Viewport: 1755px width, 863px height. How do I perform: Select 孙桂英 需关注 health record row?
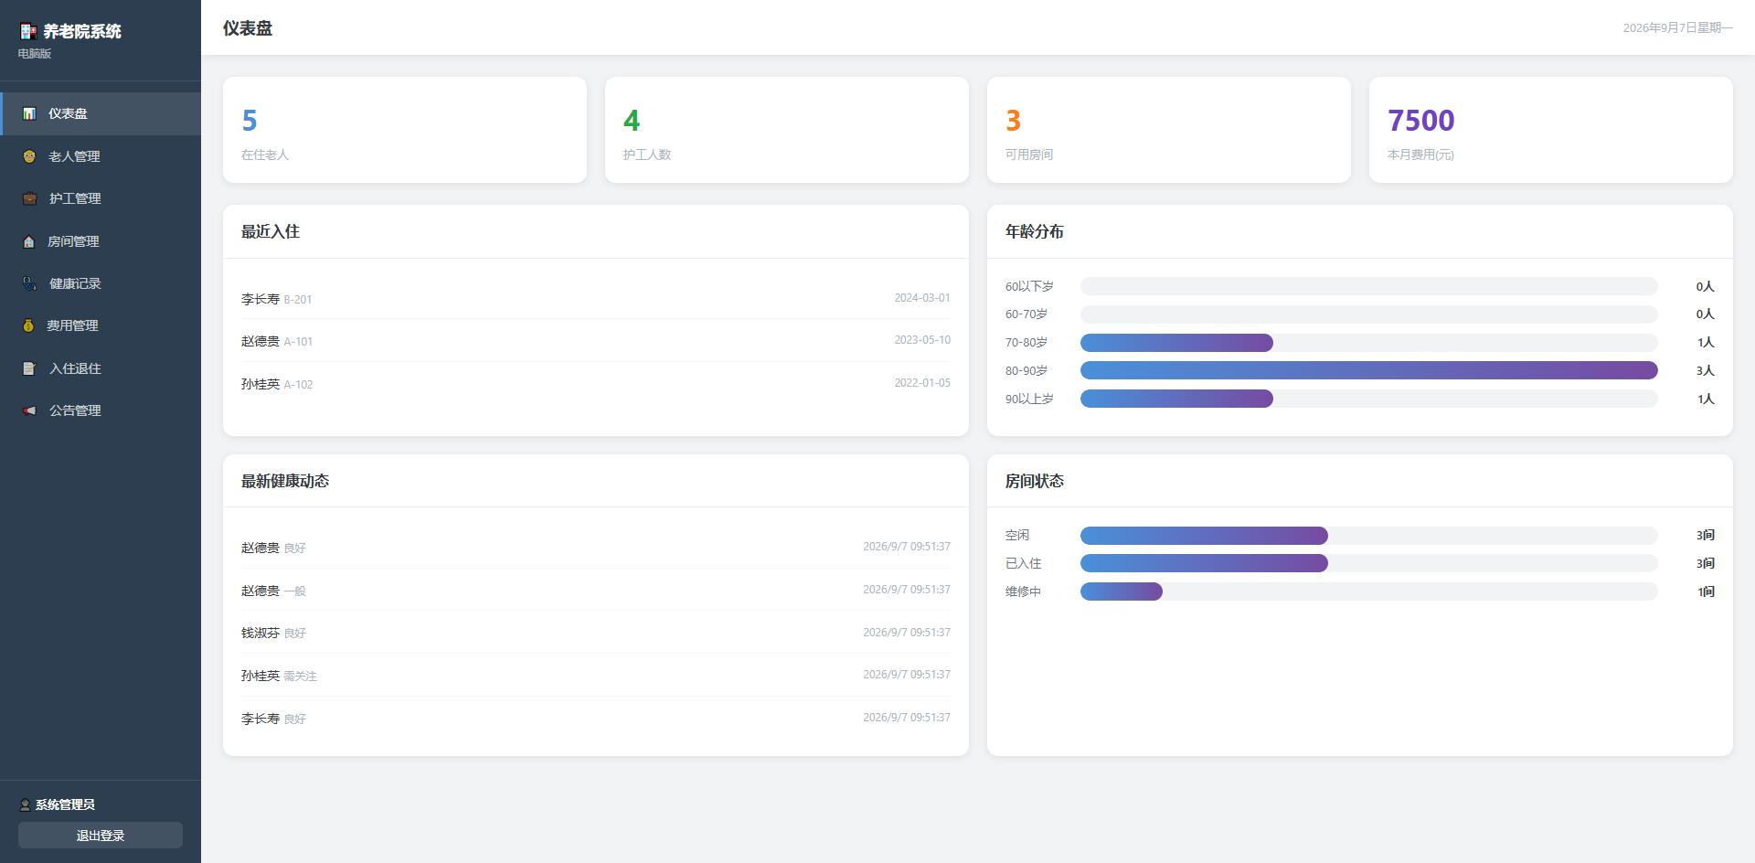596,675
